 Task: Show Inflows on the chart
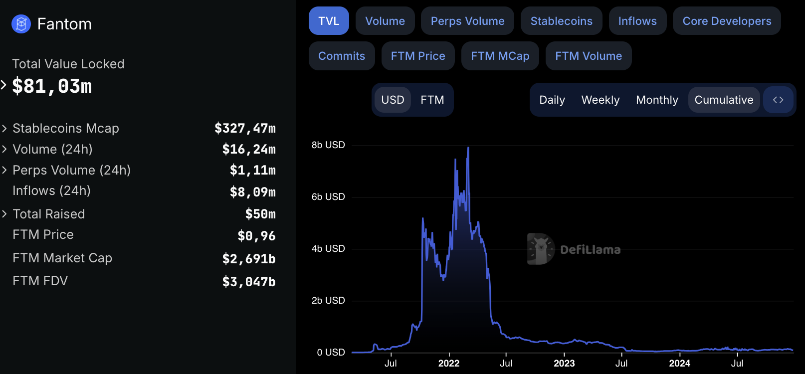(637, 21)
